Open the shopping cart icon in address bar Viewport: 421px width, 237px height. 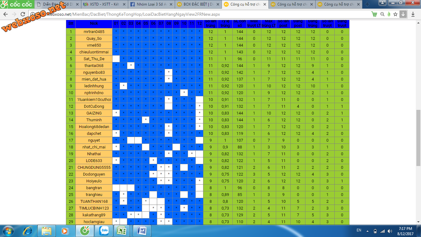[374, 14]
